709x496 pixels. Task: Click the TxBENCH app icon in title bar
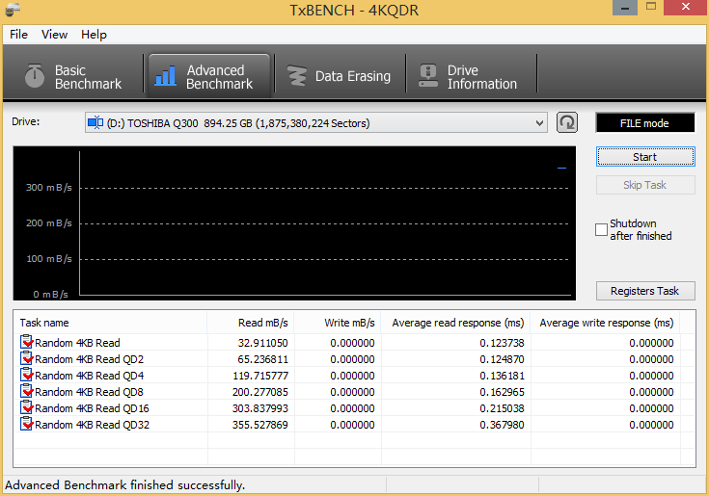point(14,9)
